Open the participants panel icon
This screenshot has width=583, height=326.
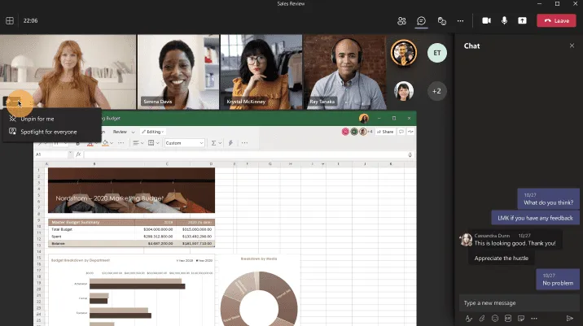point(401,20)
